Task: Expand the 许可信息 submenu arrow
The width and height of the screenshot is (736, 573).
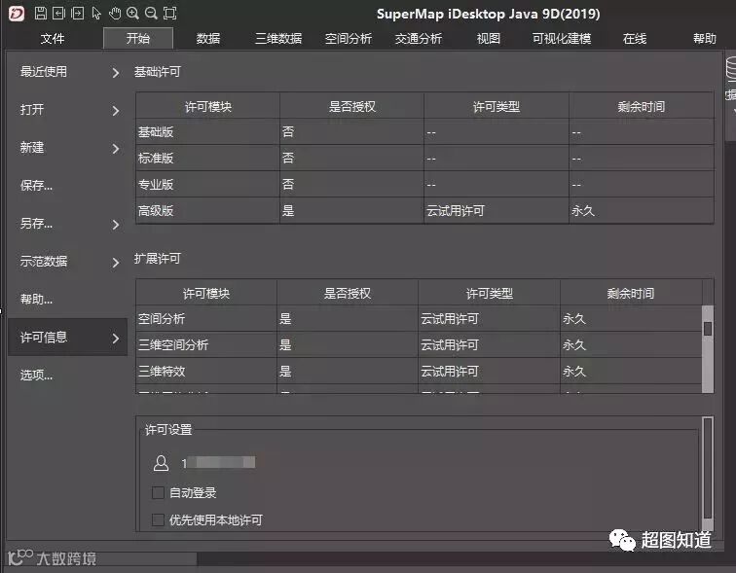Action: (116, 338)
